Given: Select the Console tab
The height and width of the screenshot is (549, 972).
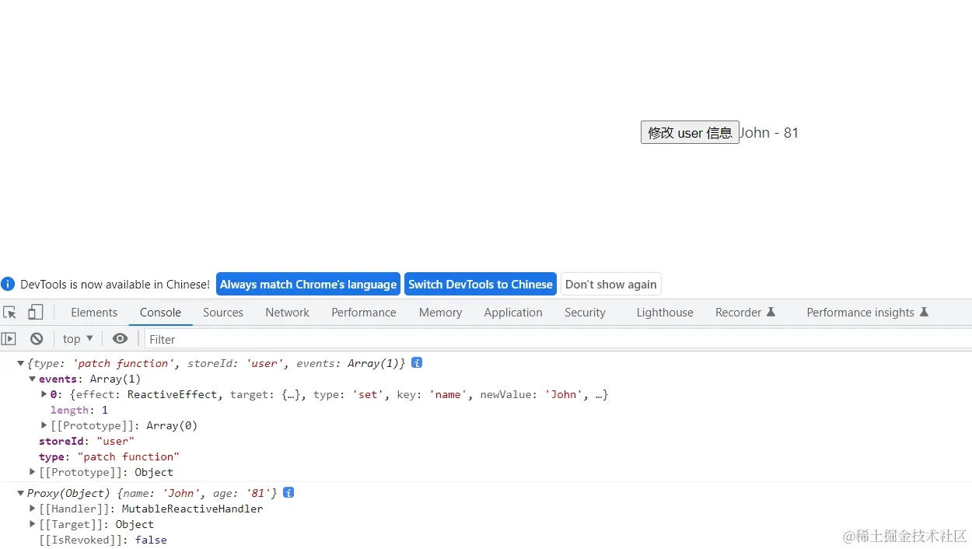Looking at the screenshot, I should [x=160, y=313].
